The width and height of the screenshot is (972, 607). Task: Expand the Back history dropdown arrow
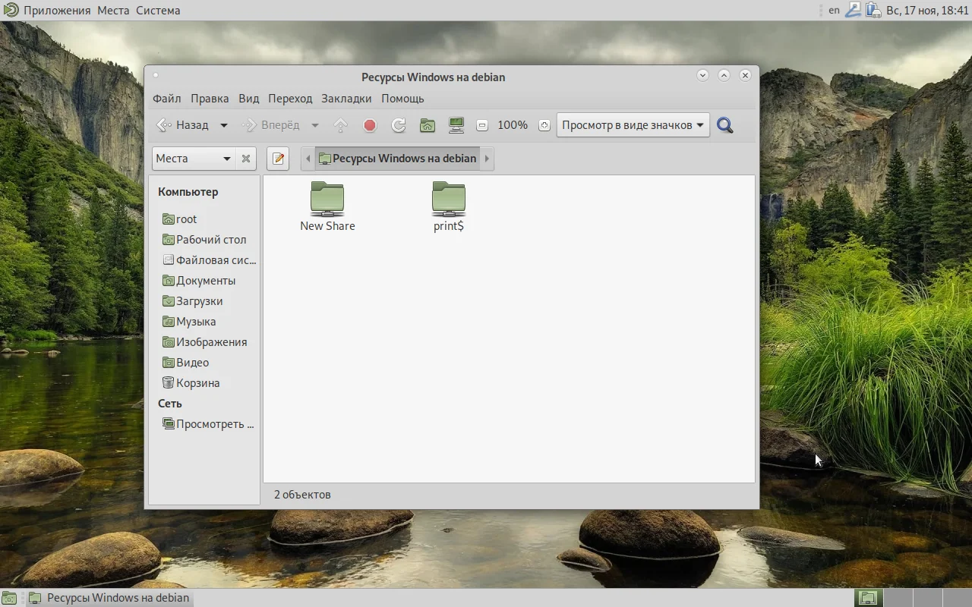[224, 125]
